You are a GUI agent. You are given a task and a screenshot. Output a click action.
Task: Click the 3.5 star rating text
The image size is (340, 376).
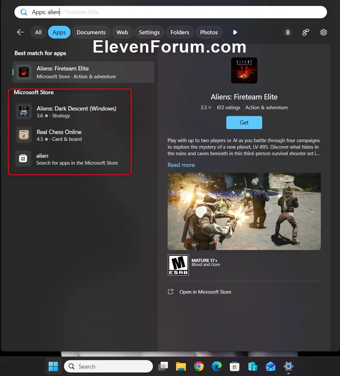(x=206, y=107)
